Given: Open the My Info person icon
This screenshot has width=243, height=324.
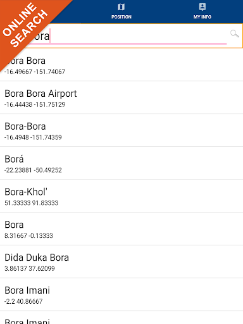Looking at the screenshot, I should [x=202, y=7].
